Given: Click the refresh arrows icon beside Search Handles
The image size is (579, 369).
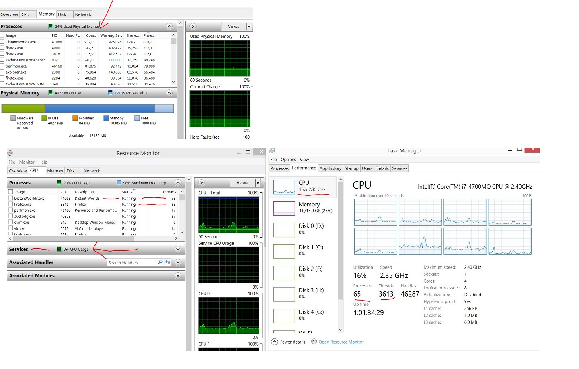Looking at the screenshot, I should click(x=168, y=262).
